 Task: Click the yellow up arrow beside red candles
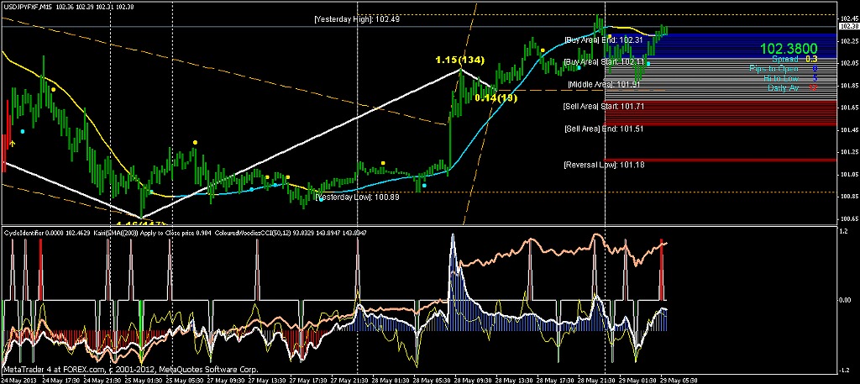point(13,143)
